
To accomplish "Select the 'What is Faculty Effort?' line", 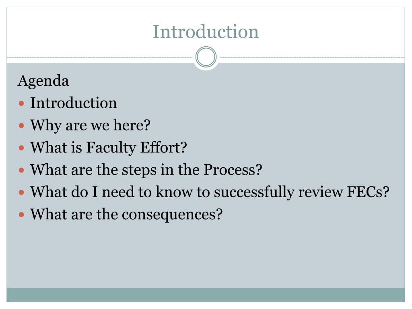I will point(109,148).
